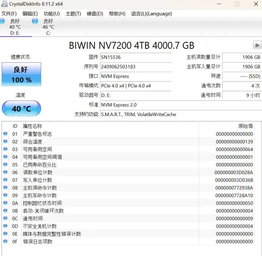The image size is (262, 256).
Task: Select the 启动-关闭循环次数 attribute name
Action: [x=43, y=211]
